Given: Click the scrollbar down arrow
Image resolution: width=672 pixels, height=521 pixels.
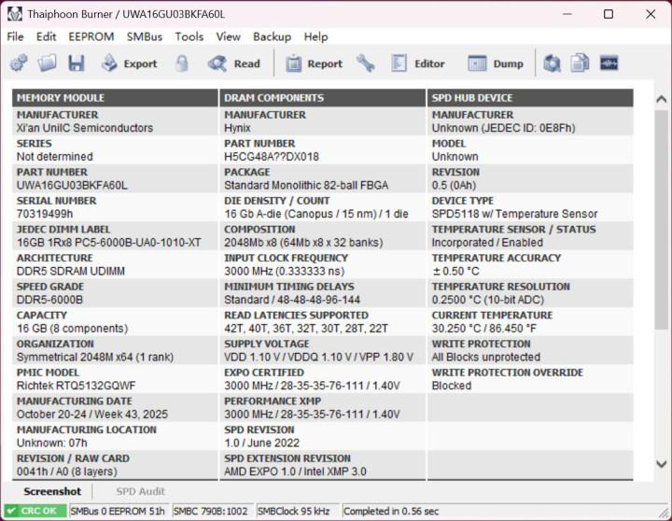Looking at the screenshot, I should pos(662,464).
